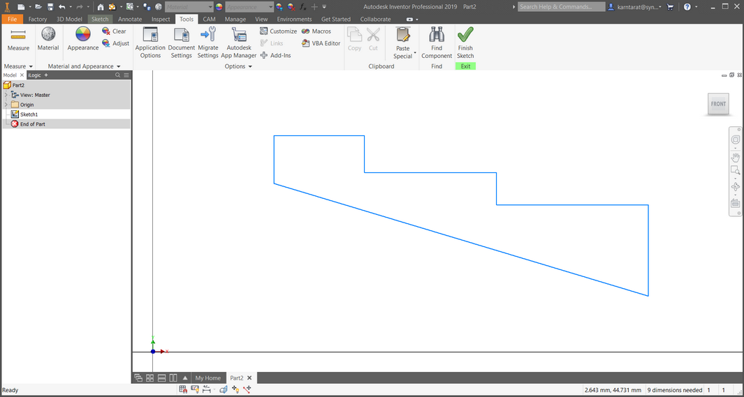This screenshot has width=744, height=397.
Task: Save the document via quick access toolbar
Action: tap(50, 7)
